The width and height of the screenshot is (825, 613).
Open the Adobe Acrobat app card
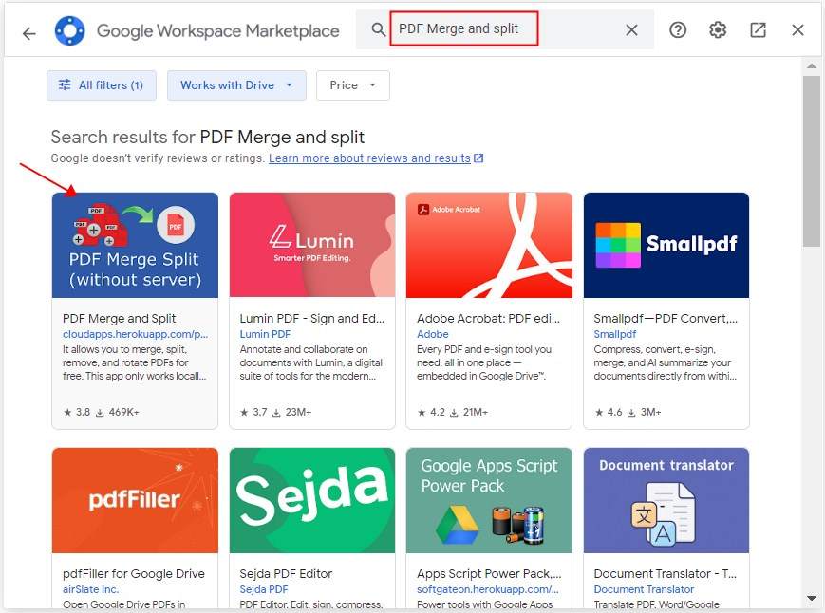(x=489, y=310)
